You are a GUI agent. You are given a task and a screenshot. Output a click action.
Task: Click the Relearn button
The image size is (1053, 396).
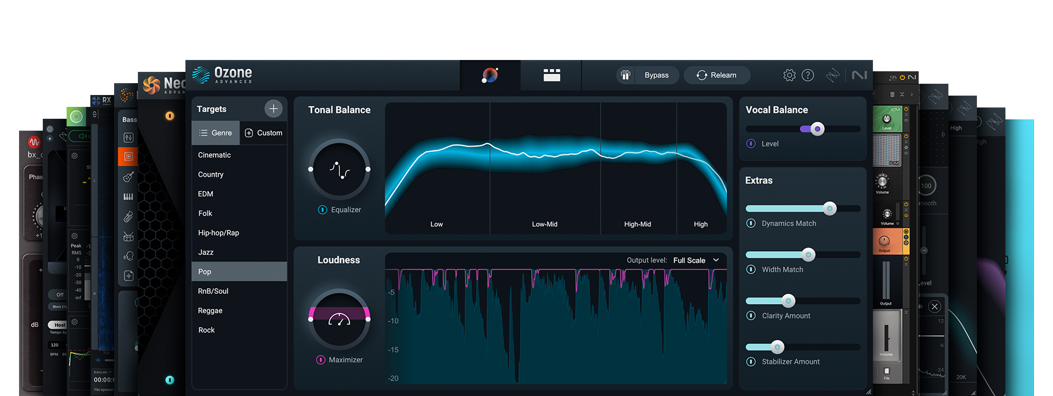click(x=717, y=75)
